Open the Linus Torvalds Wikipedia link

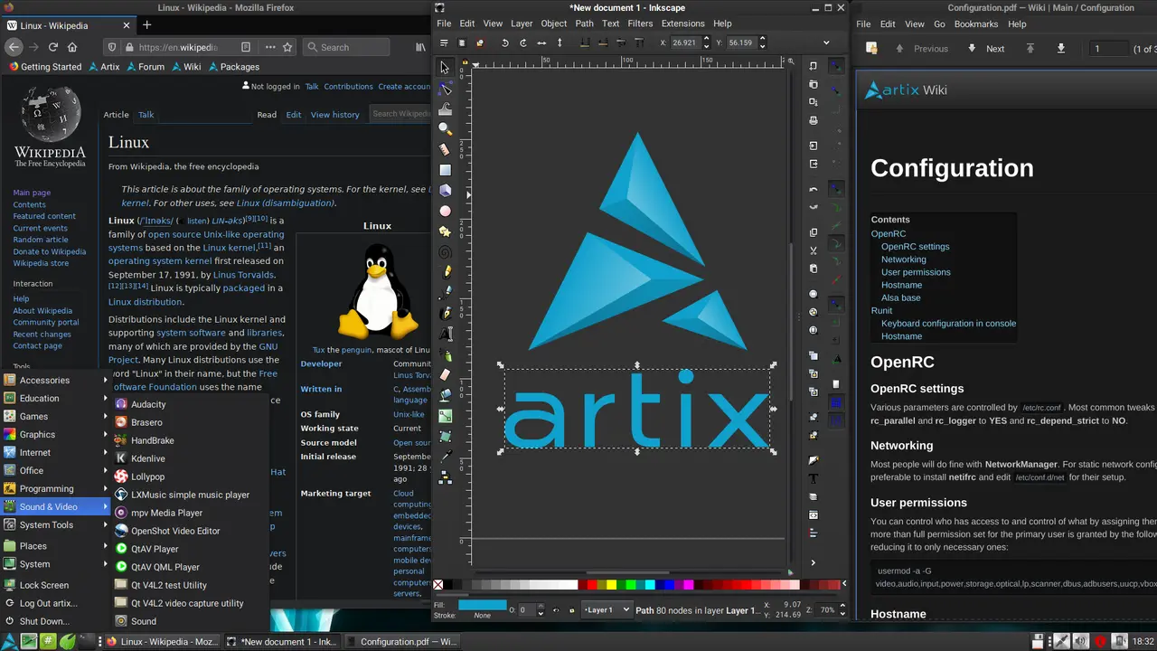tap(244, 275)
